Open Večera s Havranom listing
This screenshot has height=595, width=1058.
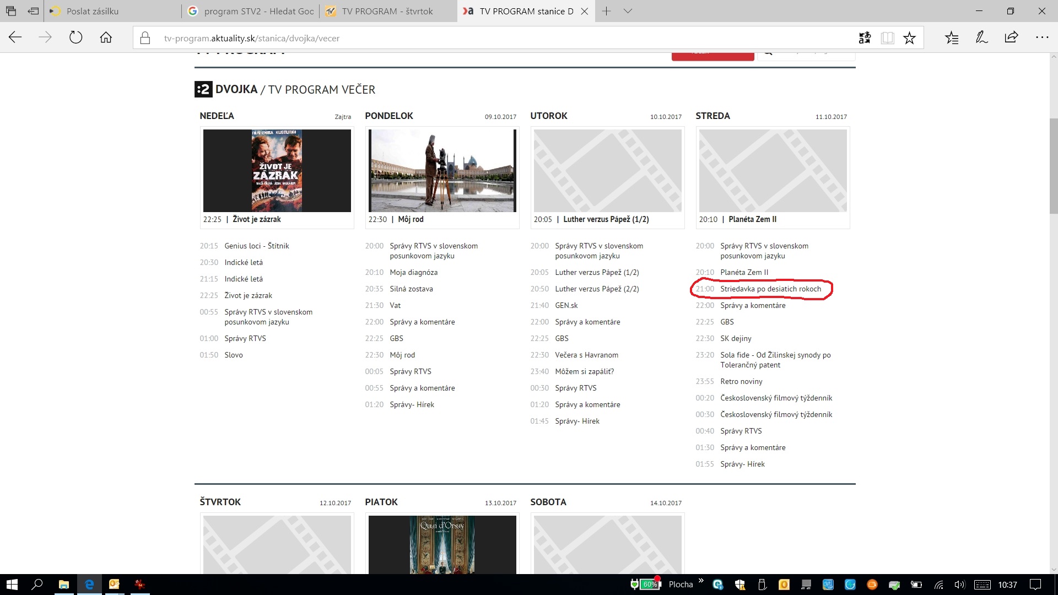[x=586, y=355]
